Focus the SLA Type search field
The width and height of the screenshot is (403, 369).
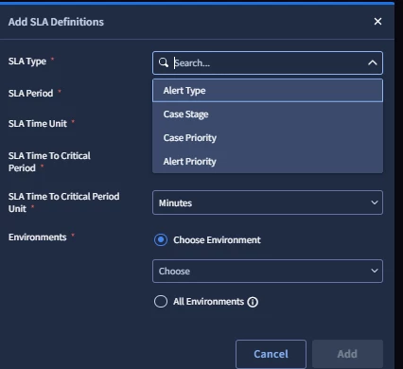pyautogui.click(x=268, y=63)
